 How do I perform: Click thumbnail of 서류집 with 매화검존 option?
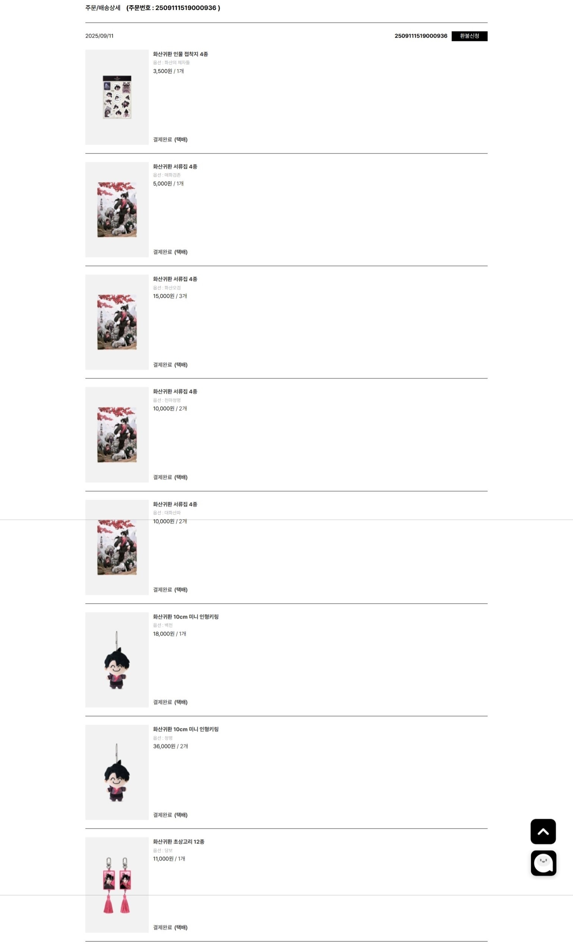pyautogui.click(x=117, y=210)
